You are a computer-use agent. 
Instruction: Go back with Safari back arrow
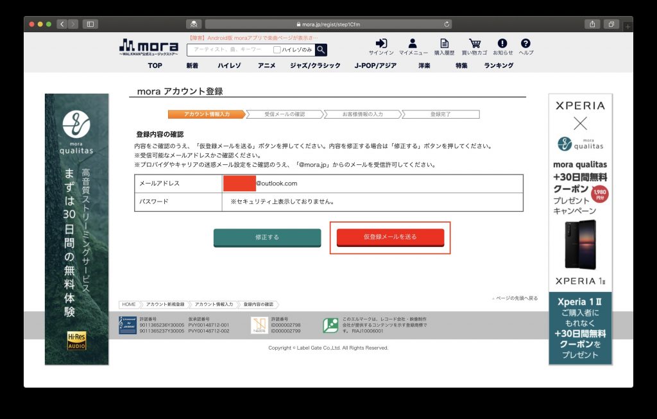[x=62, y=24]
